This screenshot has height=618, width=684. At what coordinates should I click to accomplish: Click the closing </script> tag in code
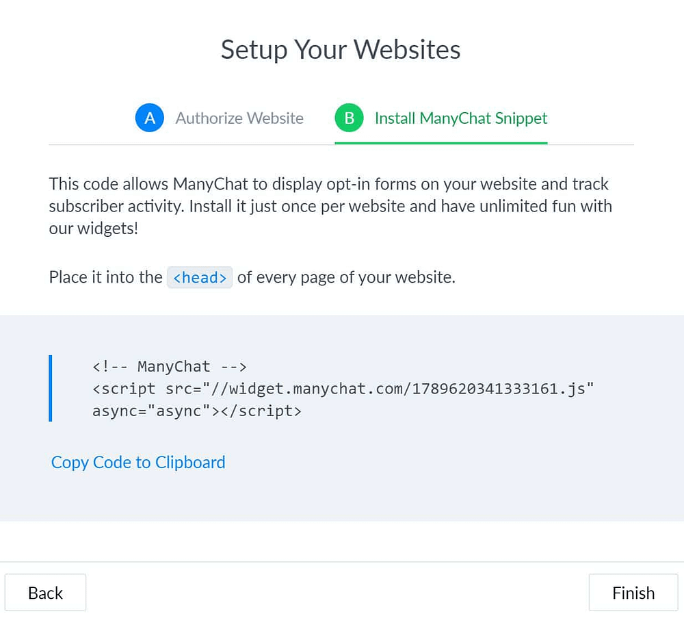261,411
